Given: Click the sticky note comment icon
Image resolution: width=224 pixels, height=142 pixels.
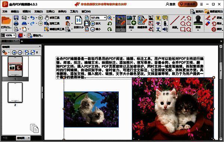Looking at the screenshot, I should 165,18.
